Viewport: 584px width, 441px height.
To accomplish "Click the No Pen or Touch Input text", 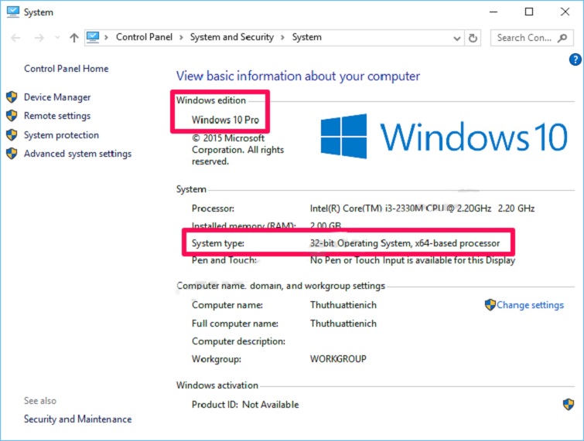I will [x=413, y=260].
